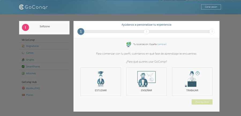Click the pink Softzone avatar circle
Viewport: 241px width, 116px height.
pos(25,27)
